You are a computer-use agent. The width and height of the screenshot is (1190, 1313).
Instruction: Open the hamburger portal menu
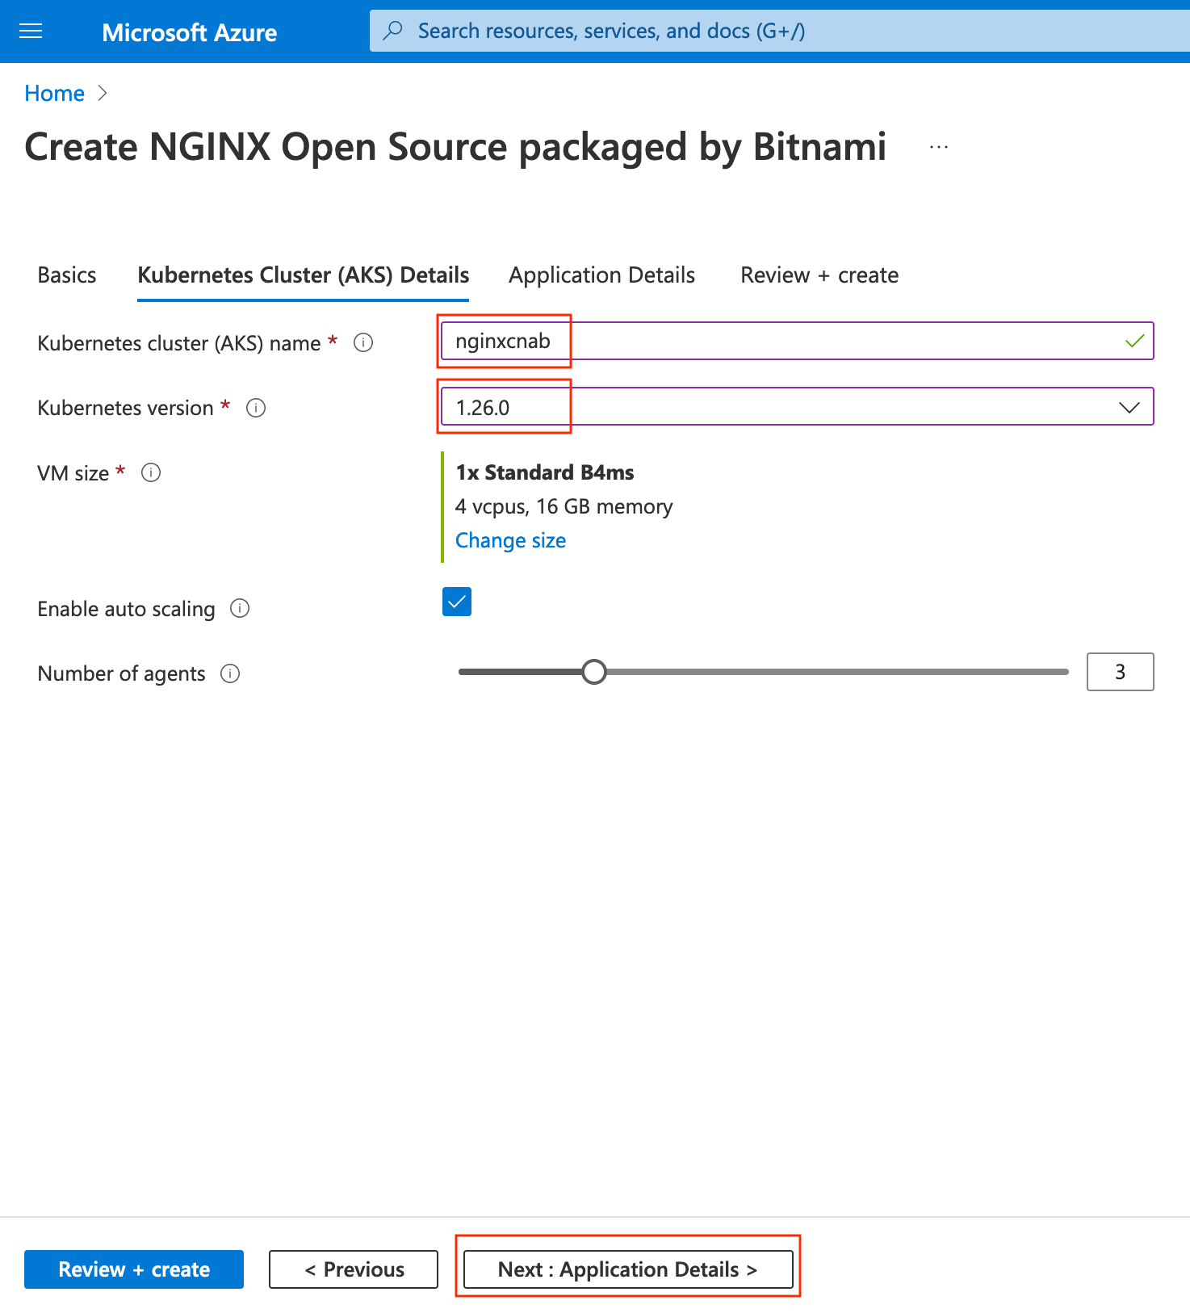tap(31, 31)
